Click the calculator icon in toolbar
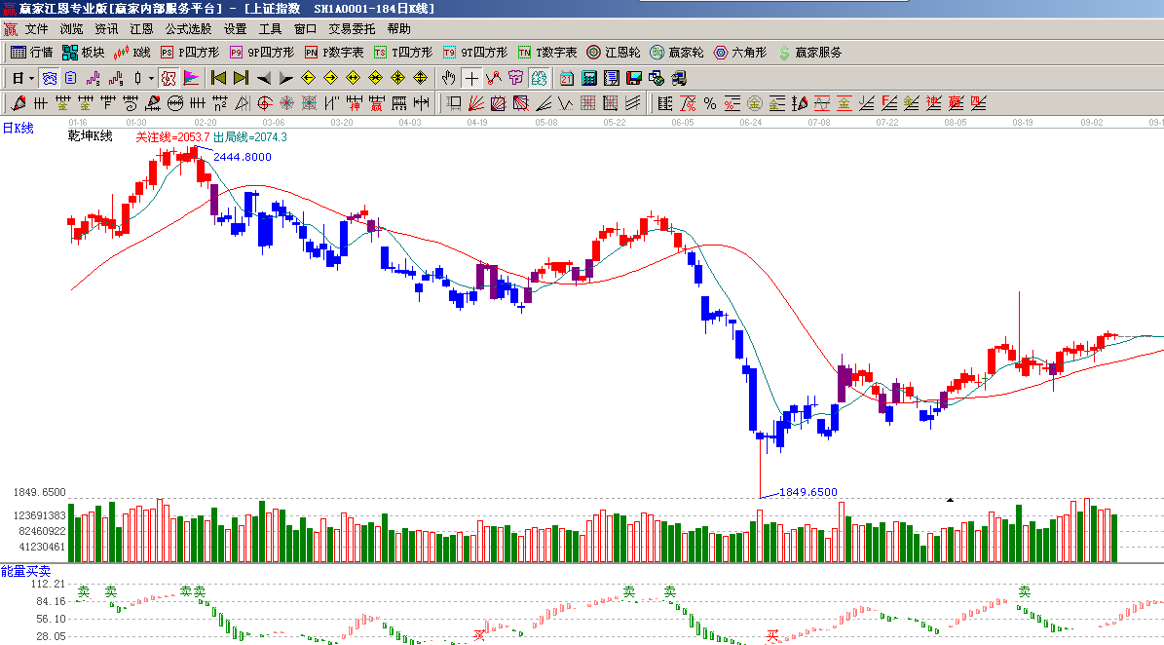 coord(589,78)
